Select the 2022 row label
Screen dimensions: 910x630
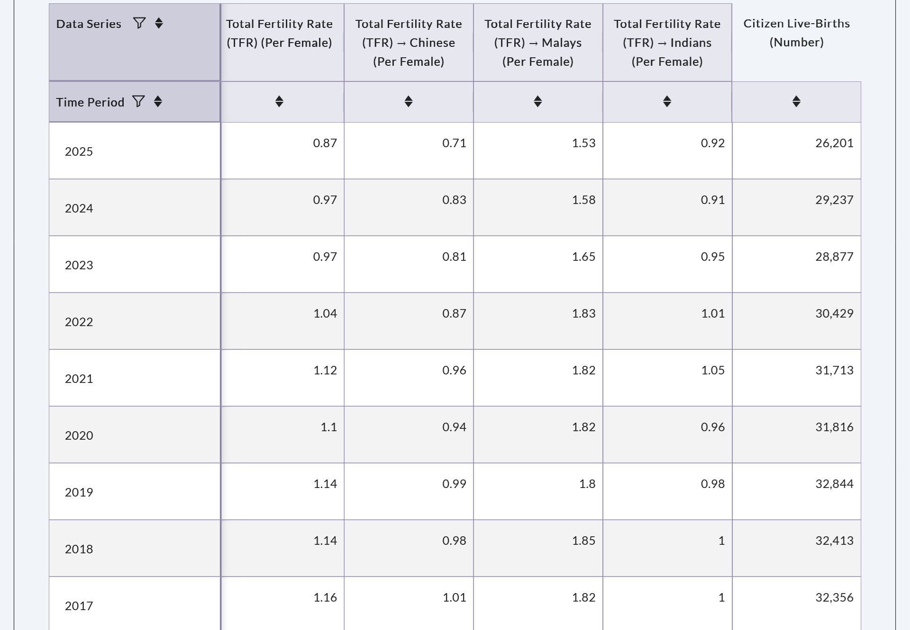79,322
